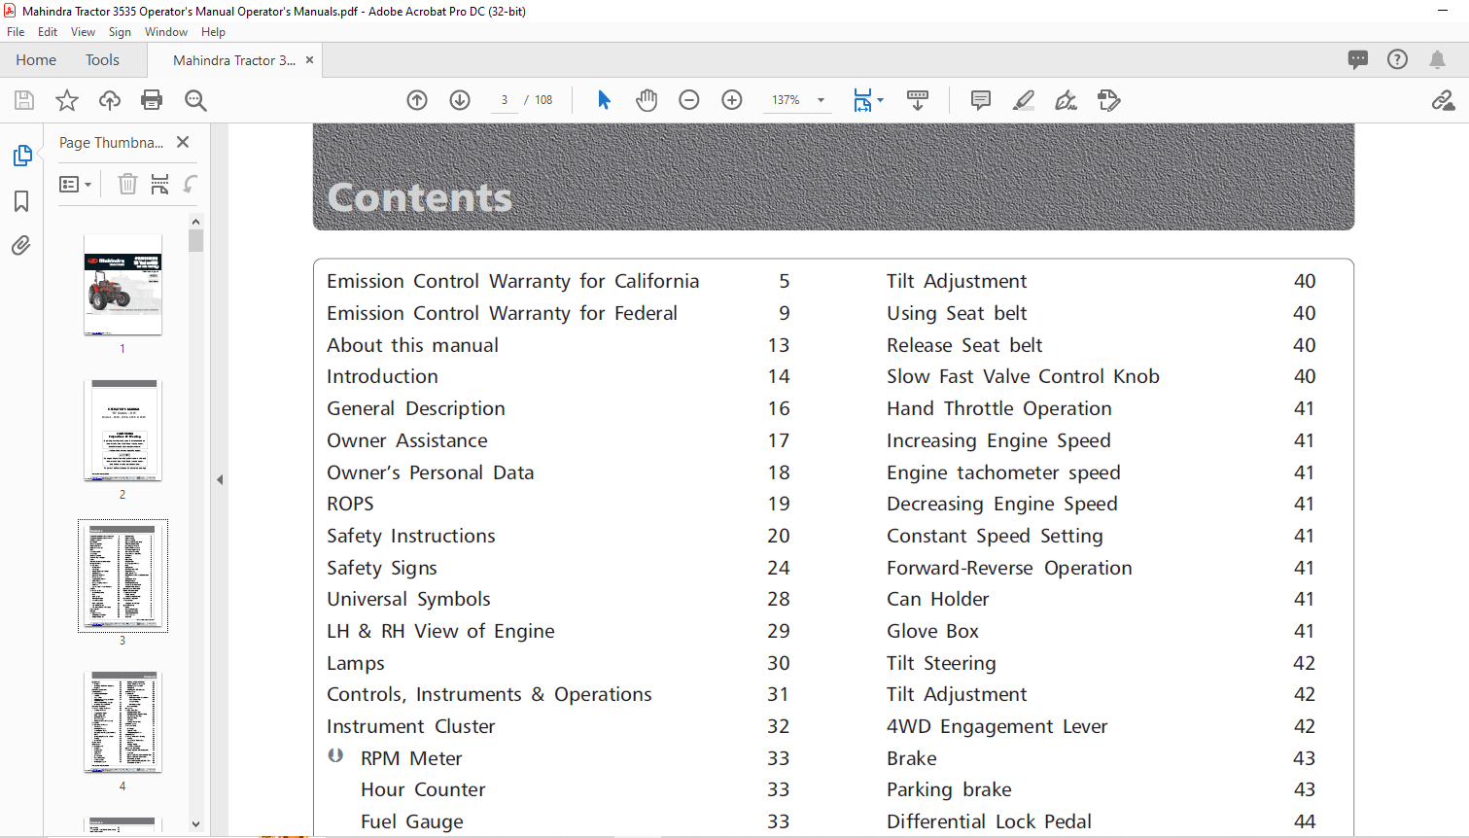The height and width of the screenshot is (838, 1469).
Task: Rotate pages icon in thumbnail panel
Action: (191, 184)
